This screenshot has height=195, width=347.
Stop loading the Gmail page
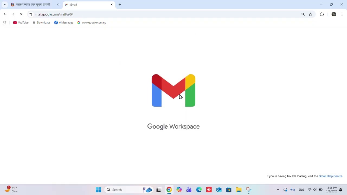point(21,14)
